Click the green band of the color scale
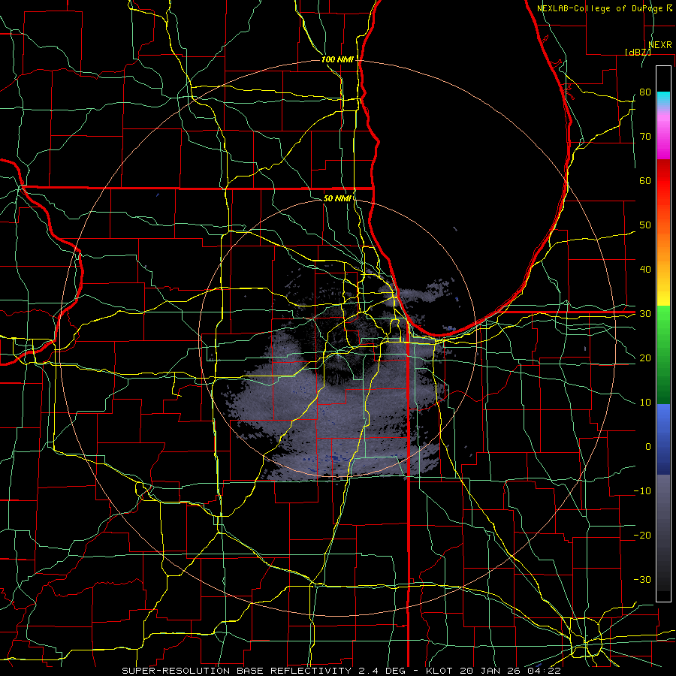This screenshot has height=676, width=676. 663,355
